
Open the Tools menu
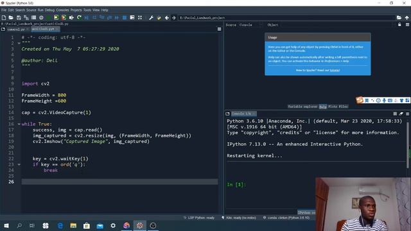[x=87, y=10]
